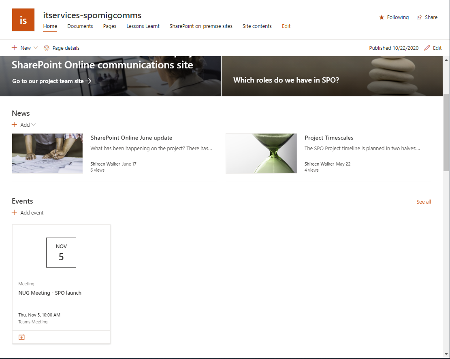This screenshot has height=359, width=450.
Task: Click 'Thu, Nov 5, 10:00 AM' text
Action: [x=39, y=315]
